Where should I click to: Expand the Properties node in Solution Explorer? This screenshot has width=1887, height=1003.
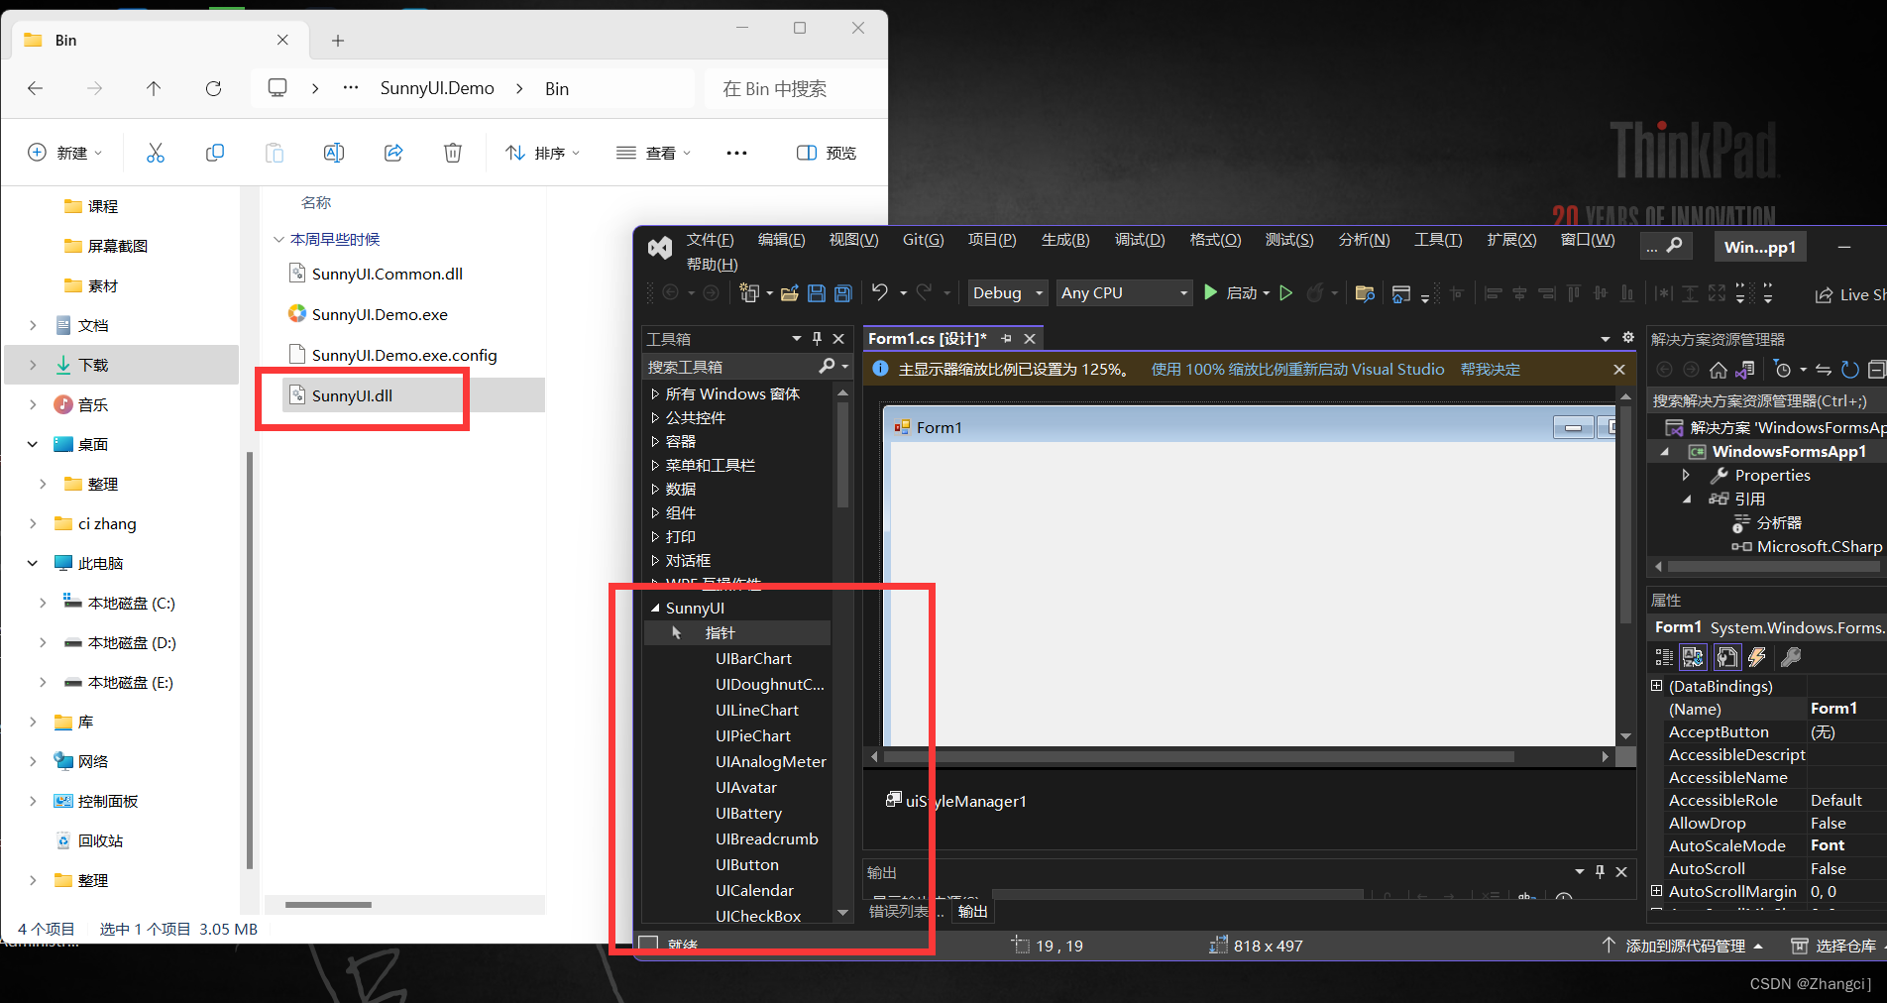coord(1686,476)
